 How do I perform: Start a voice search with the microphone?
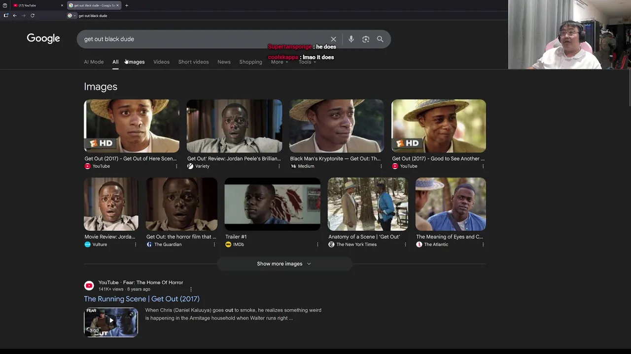pos(351,39)
